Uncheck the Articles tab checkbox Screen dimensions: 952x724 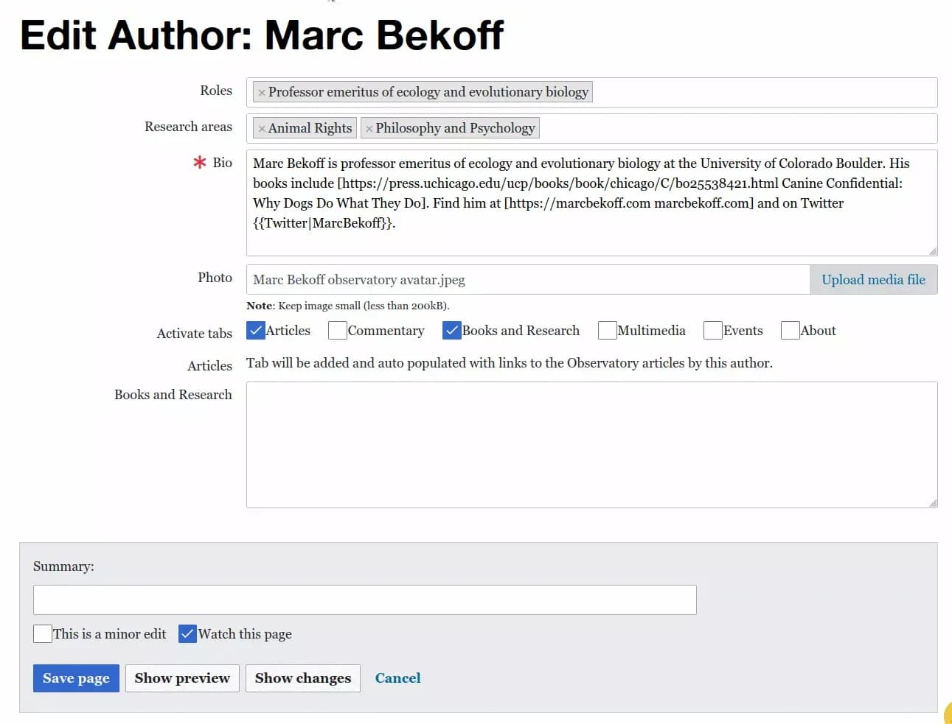click(255, 330)
